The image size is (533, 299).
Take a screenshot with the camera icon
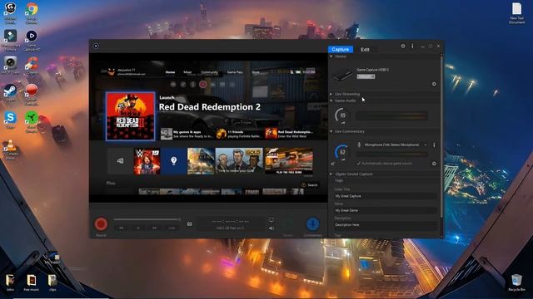(190, 223)
